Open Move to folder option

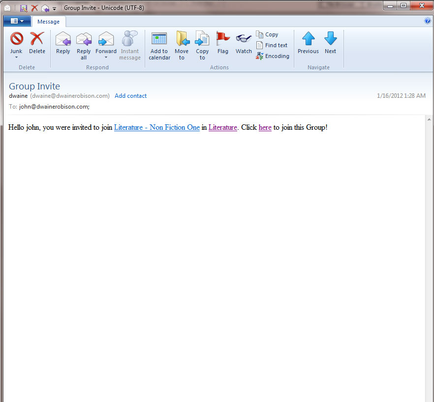(182, 46)
